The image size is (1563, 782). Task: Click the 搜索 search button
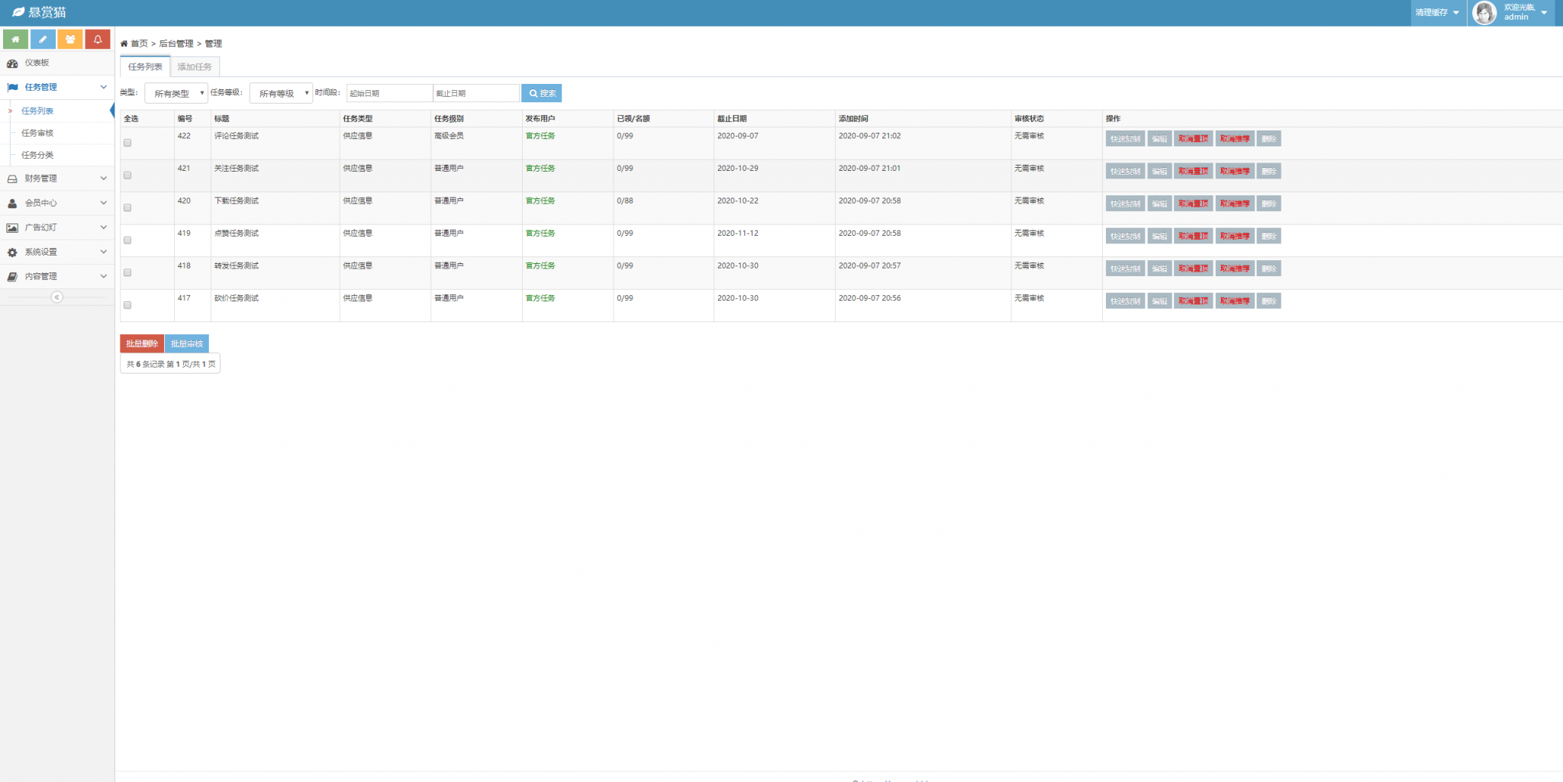542,94
